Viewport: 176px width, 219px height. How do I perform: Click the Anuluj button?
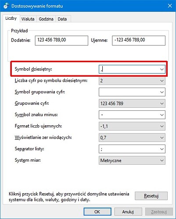128,212
